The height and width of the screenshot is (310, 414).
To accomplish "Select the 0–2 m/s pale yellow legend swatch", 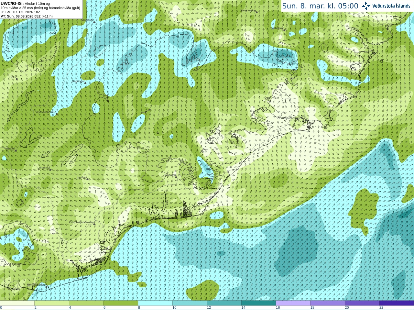I will [x=17, y=303].
